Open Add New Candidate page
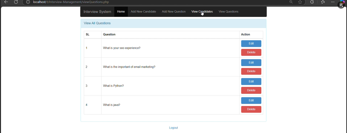The width and height of the screenshot is (347, 133). click(x=143, y=12)
